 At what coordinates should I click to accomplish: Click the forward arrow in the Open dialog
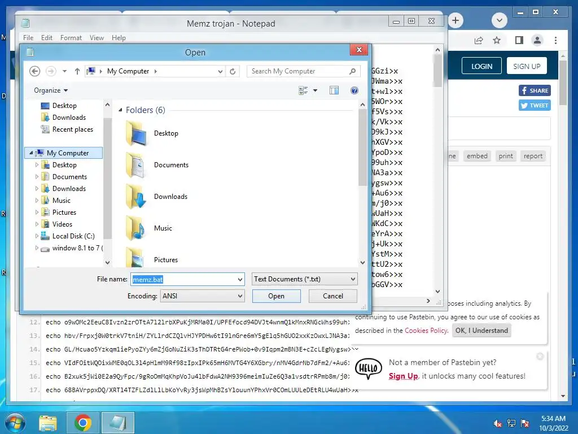[x=51, y=71]
